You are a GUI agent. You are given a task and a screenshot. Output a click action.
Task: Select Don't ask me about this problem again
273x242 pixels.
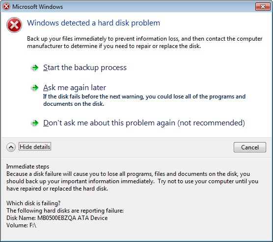(144, 123)
